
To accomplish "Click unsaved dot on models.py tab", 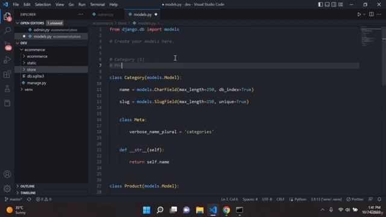I will pyautogui.click(x=156, y=14).
